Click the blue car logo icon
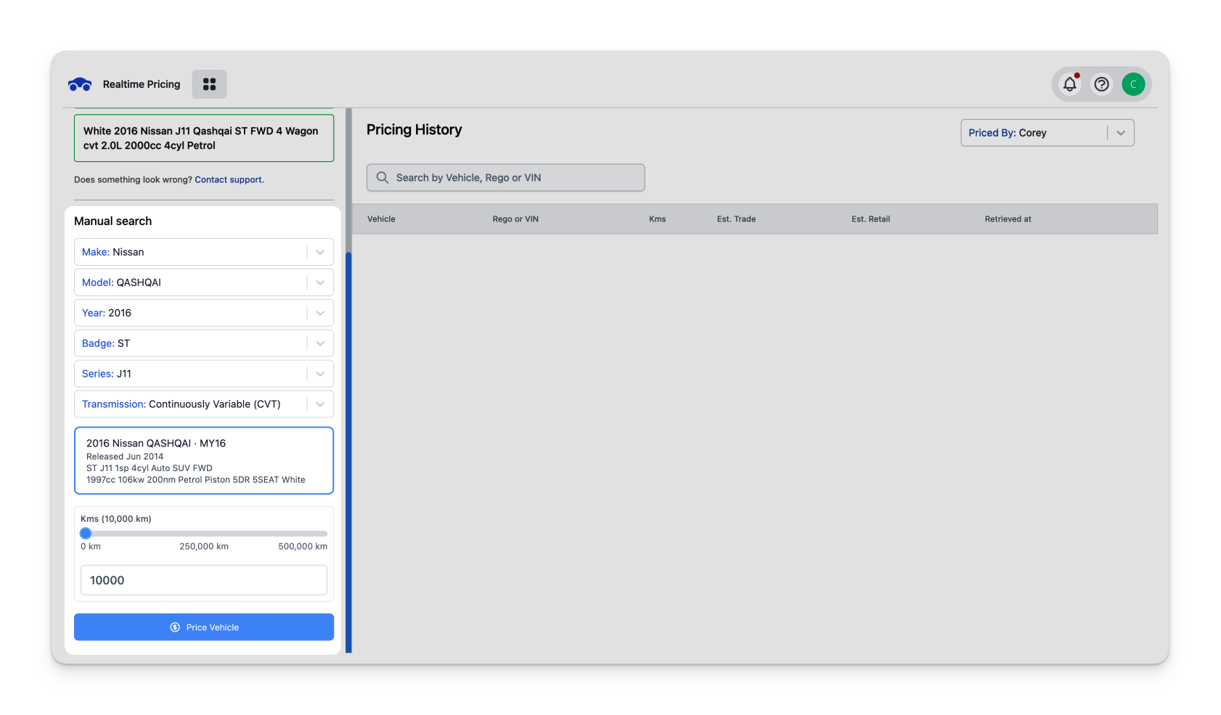The width and height of the screenshot is (1221, 715). tap(80, 85)
